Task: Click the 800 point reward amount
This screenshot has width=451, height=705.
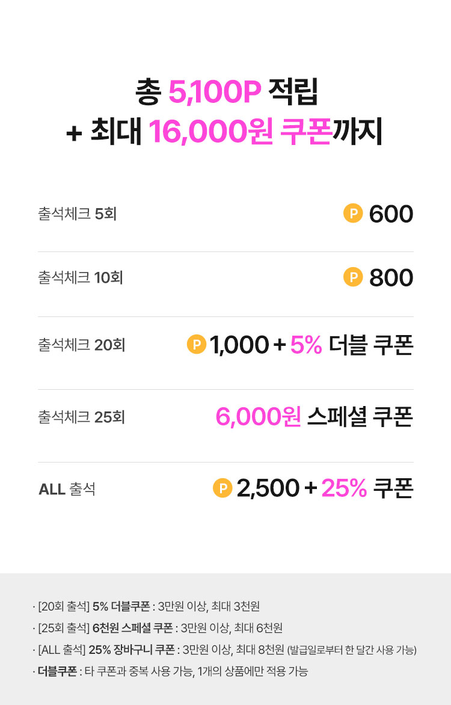Action: [391, 278]
